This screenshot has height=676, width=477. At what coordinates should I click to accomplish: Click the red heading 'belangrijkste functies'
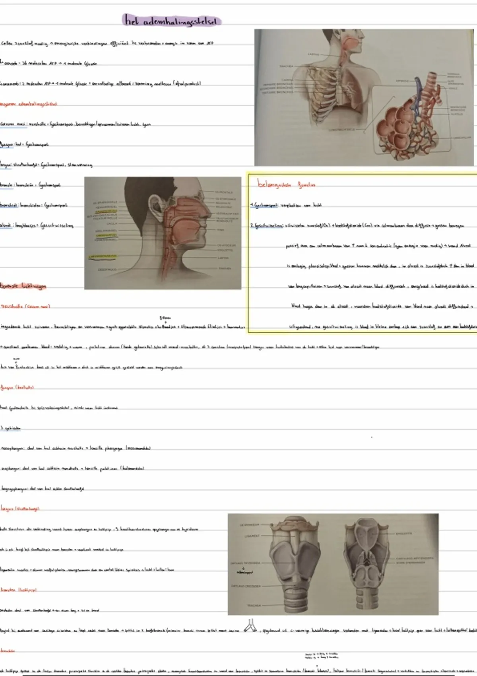tap(286, 185)
